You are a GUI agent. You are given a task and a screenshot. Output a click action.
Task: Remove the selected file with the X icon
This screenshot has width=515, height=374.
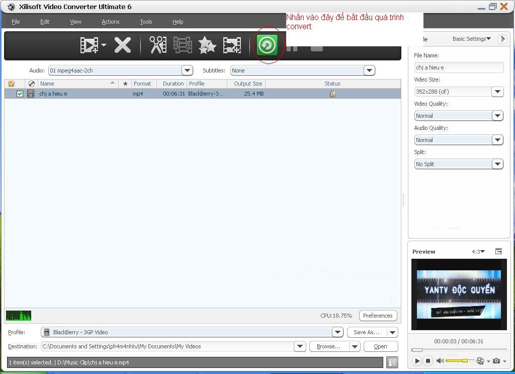[x=123, y=45]
